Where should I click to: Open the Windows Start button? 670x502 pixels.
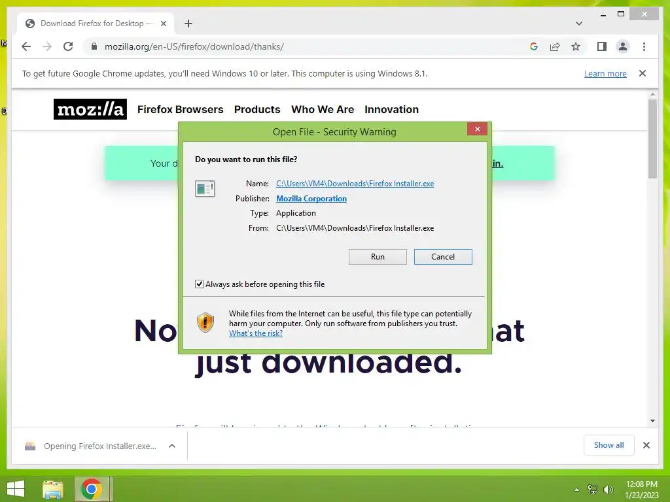point(16,489)
